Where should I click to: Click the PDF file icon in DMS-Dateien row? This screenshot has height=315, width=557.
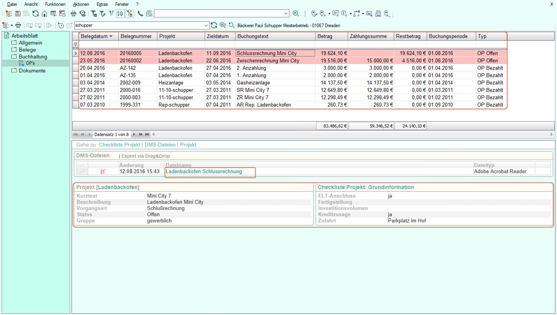(103, 172)
